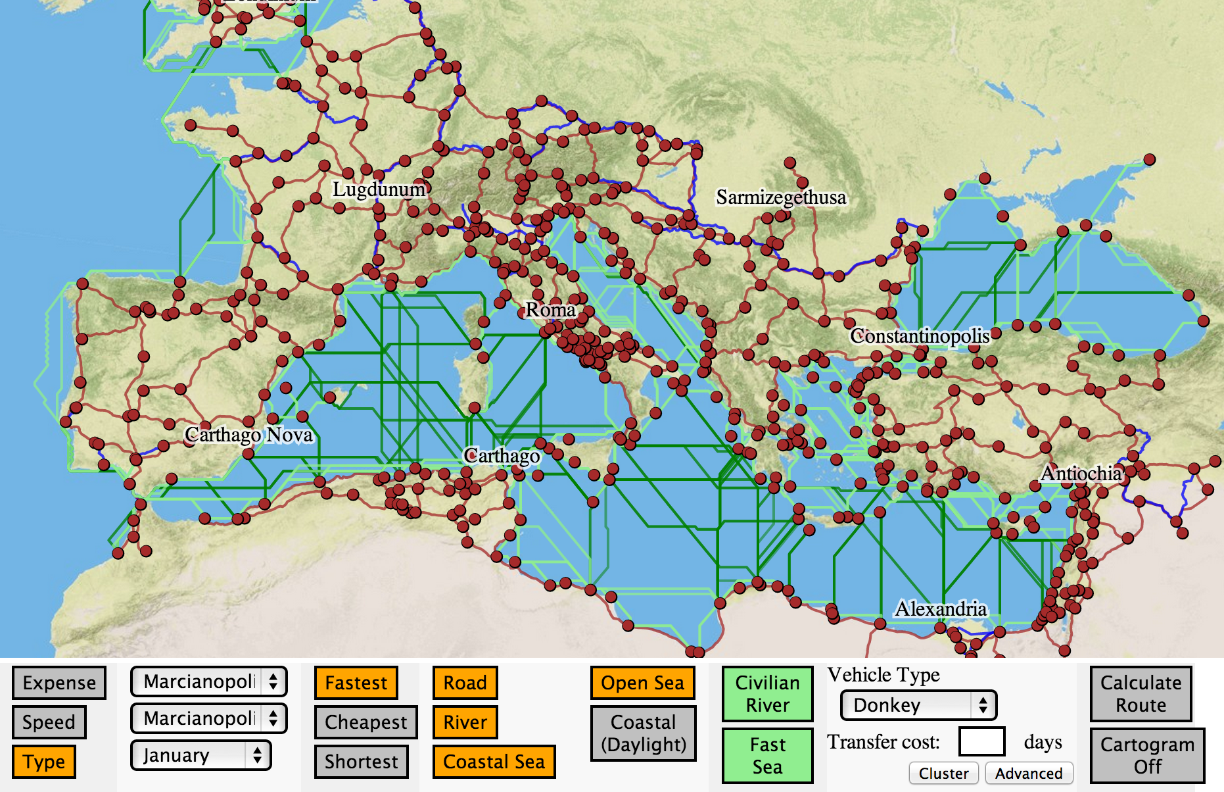Open the Advanced options button
This screenshot has height=792, width=1224.
1029,774
